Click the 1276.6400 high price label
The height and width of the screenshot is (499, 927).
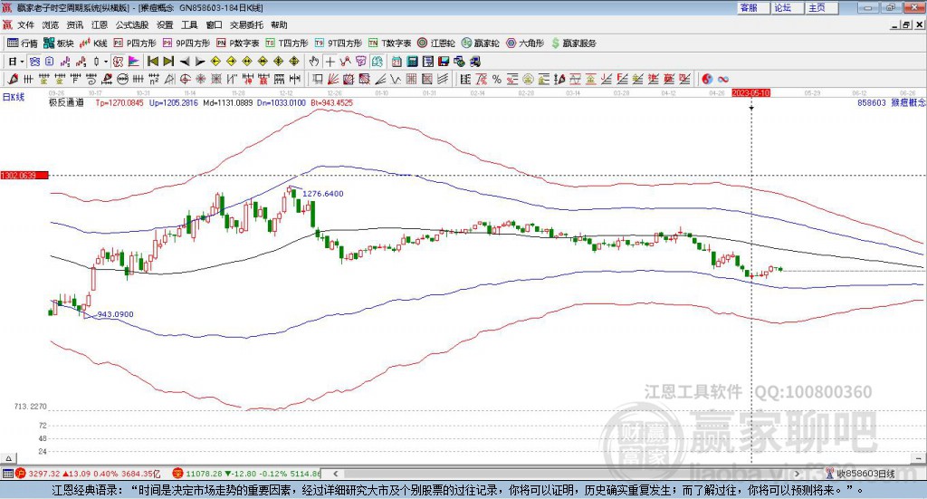pyautogui.click(x=323, y=193)
